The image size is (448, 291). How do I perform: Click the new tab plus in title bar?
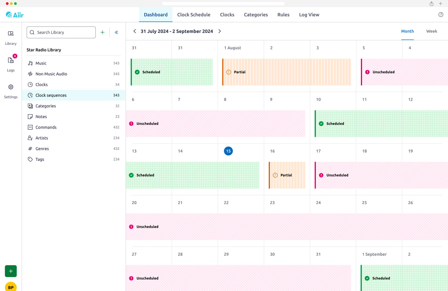coord(441,4)
